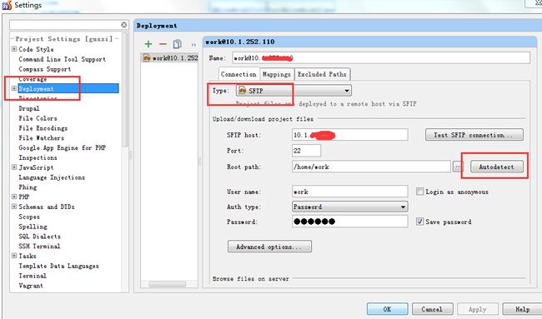542x319 pixels.
Task: Select Template Data Languages
Action: point(58,266)
